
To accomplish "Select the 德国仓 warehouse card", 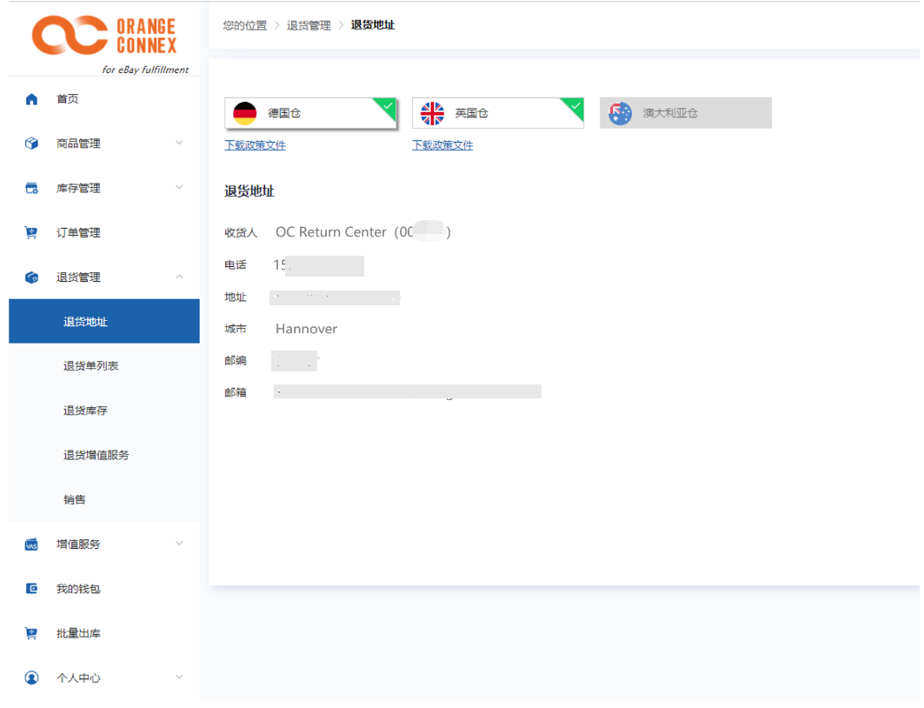I will [310, 113].
